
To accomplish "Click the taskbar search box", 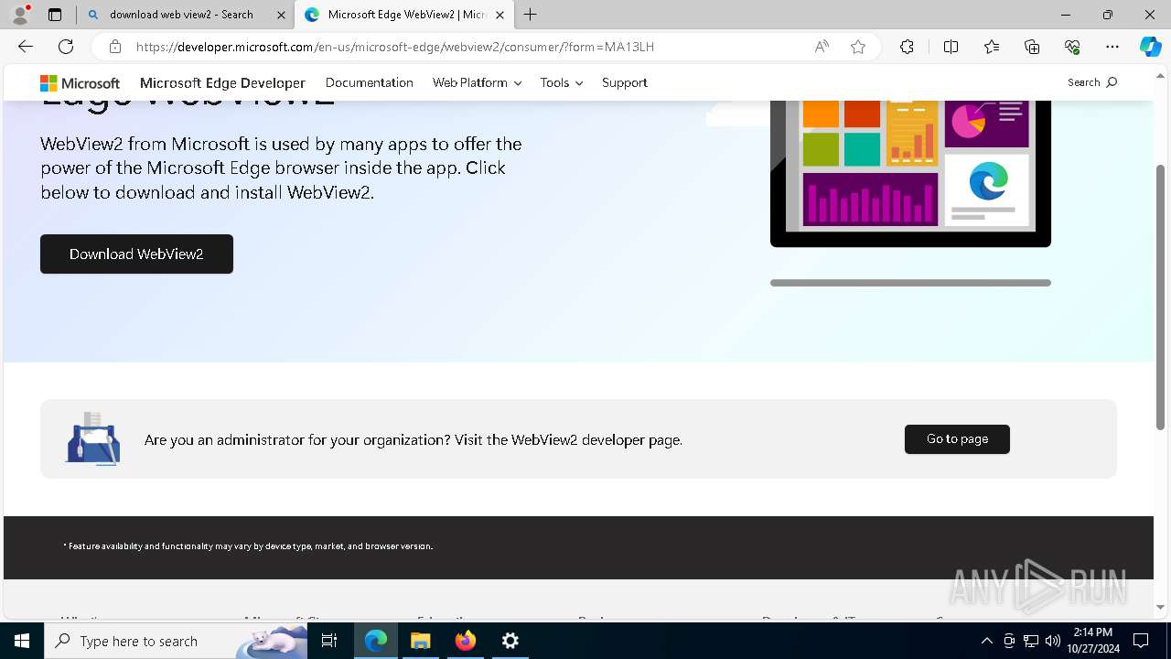I will [x=176, y=641].
